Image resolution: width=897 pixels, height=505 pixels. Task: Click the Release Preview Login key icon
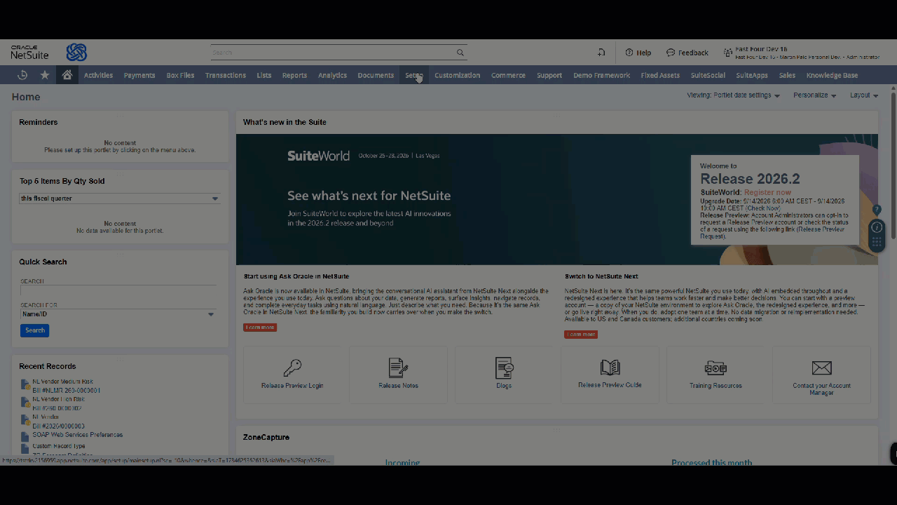tap(292, 368)
